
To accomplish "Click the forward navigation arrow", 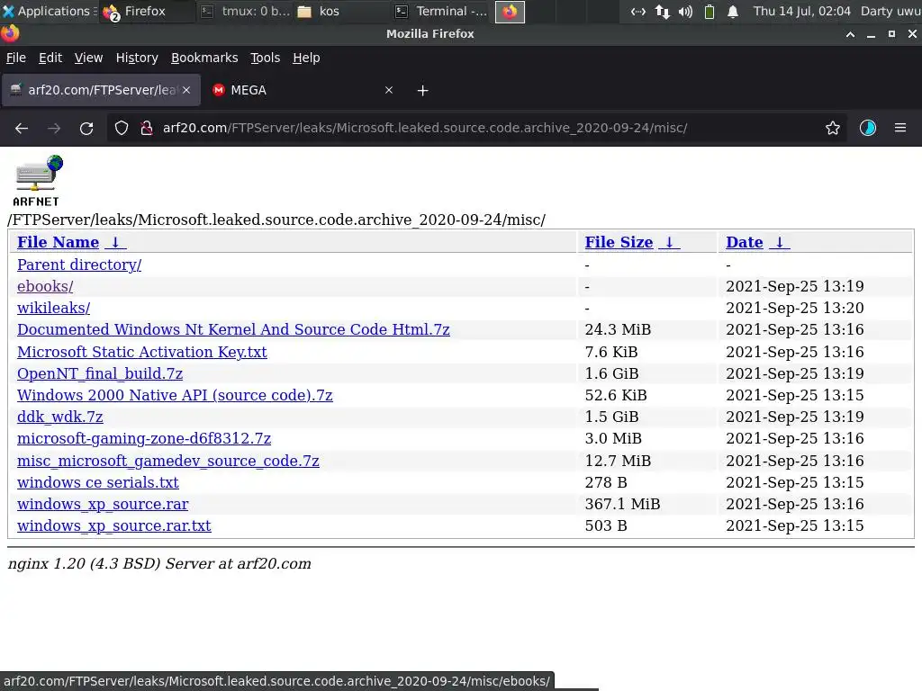I will (54, 128).
